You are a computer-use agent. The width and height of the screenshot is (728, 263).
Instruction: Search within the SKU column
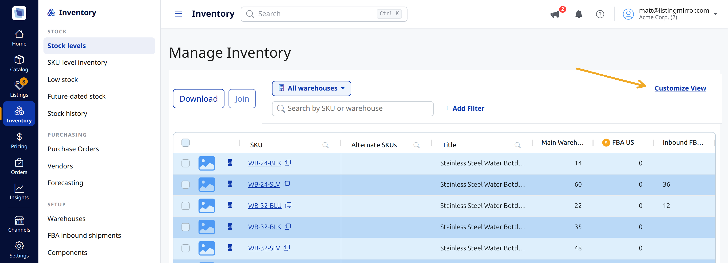(x=326, y=145)
